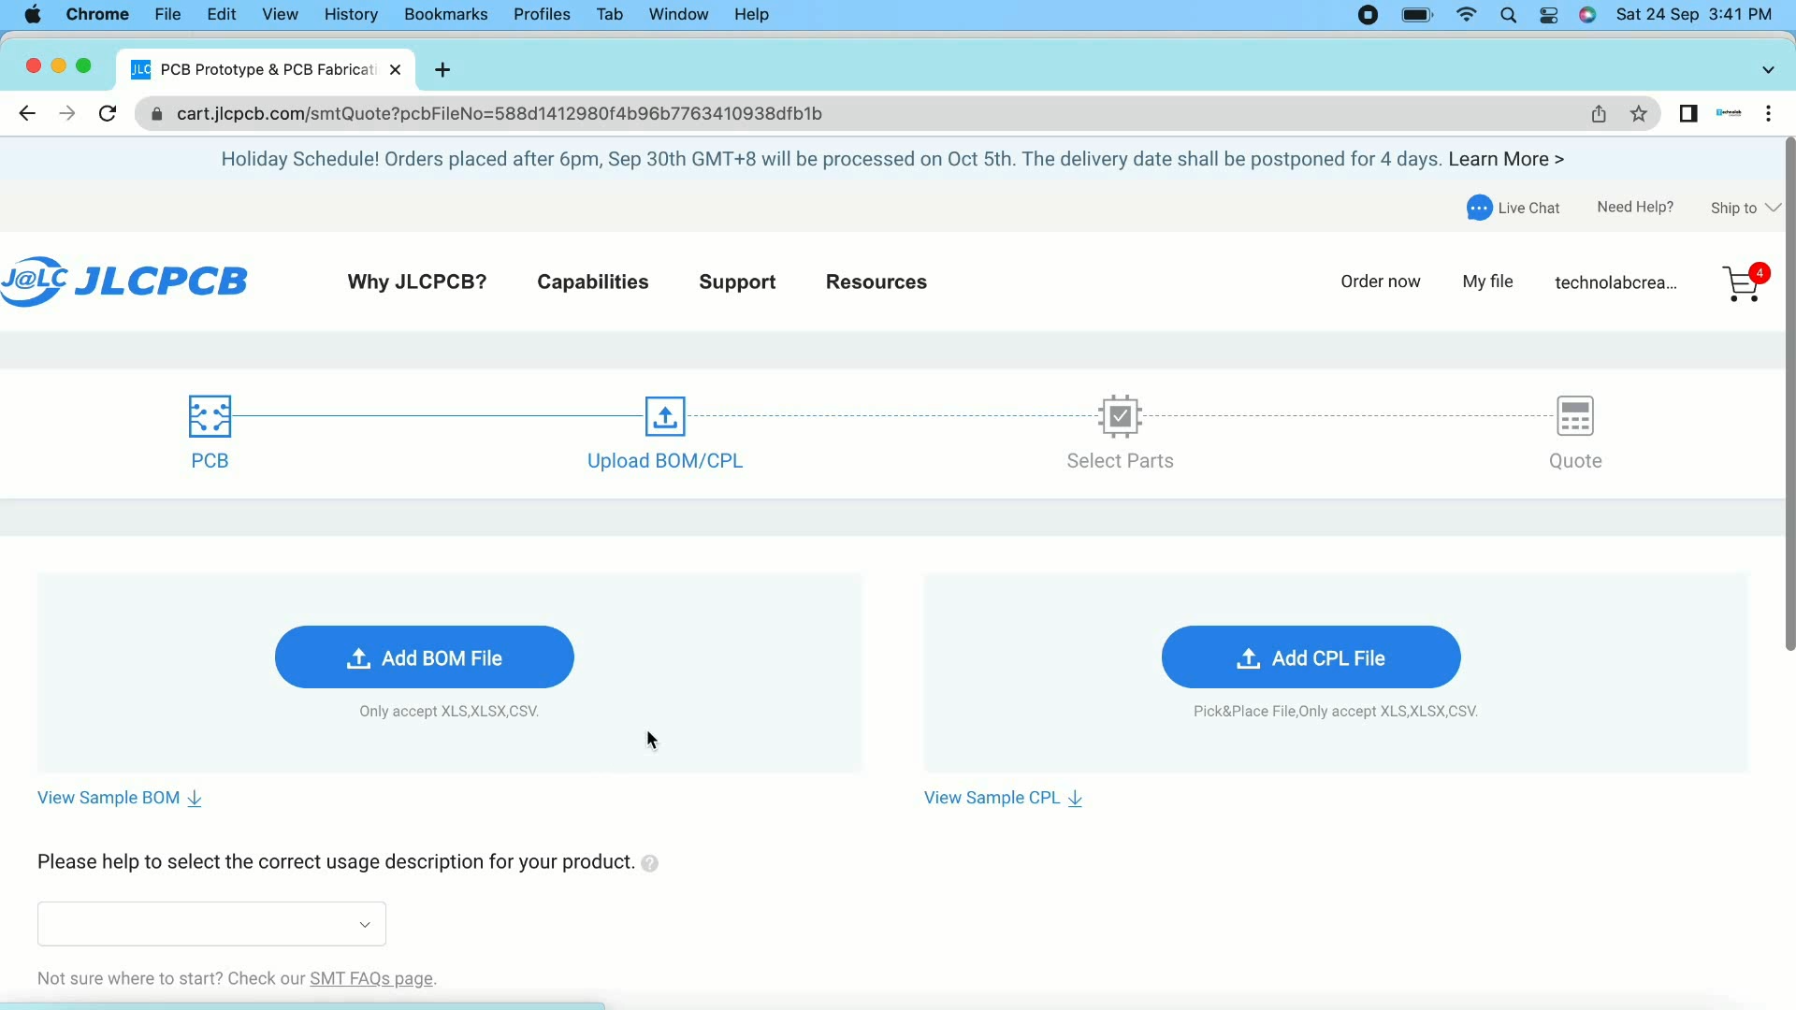Open the Profiles menu
Viewport: 1796px width, 1010px height.
542,14
